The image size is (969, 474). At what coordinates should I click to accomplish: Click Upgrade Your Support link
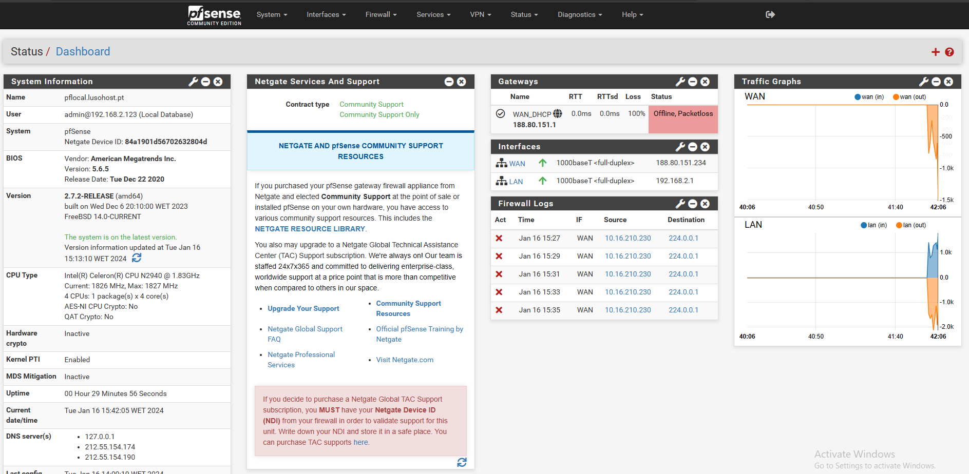pos(303,308)
